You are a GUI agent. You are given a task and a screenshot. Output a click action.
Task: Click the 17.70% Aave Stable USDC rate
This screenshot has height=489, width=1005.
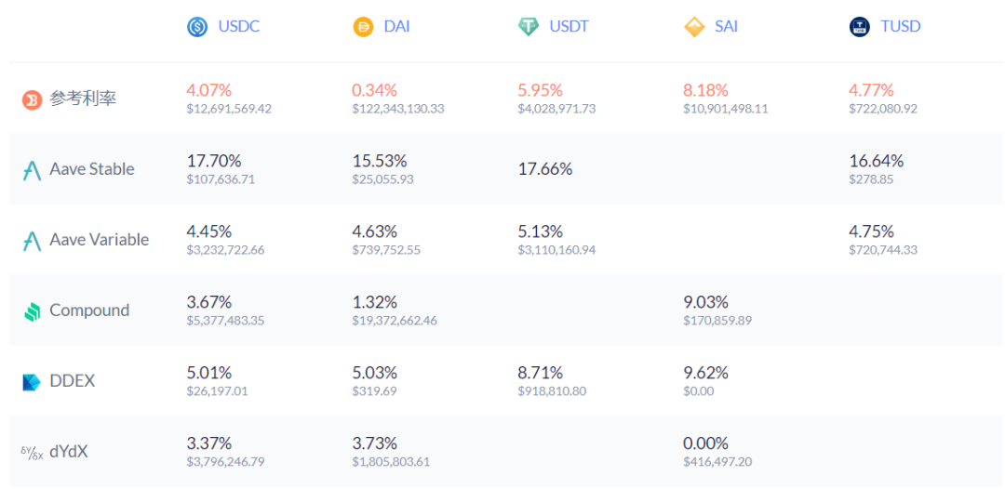[x=213, y=161]
